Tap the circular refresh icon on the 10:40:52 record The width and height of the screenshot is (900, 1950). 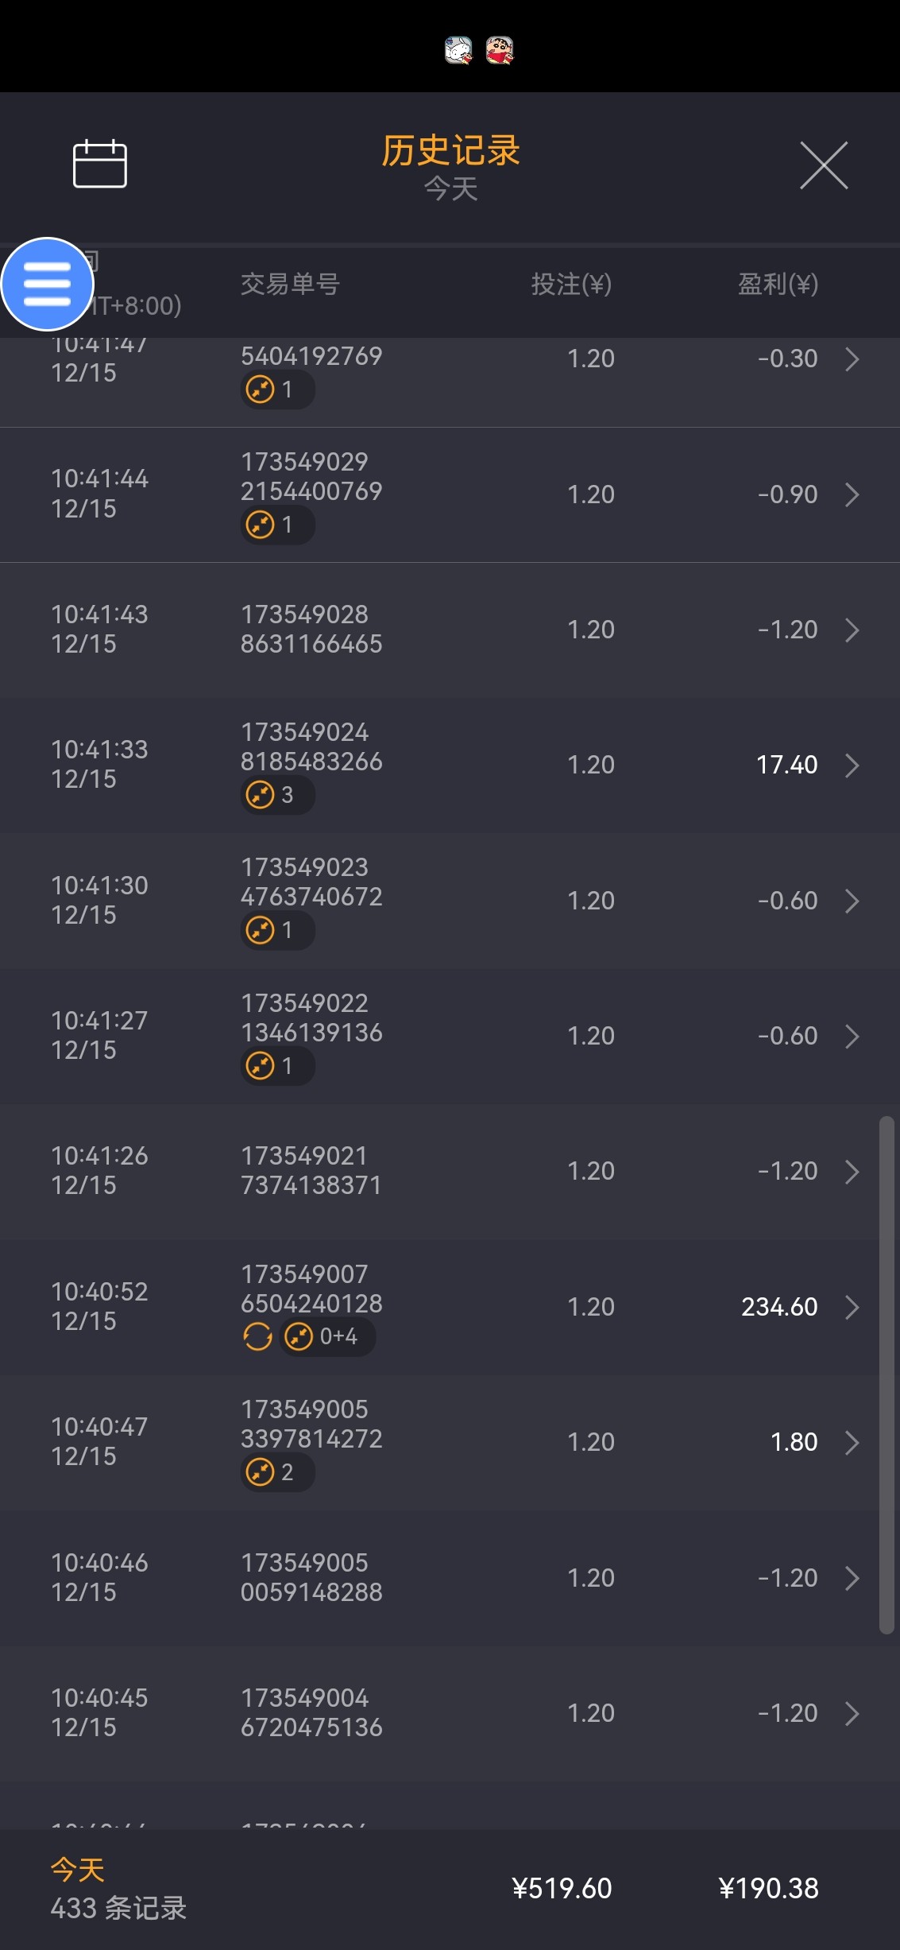pos(257,1336)
